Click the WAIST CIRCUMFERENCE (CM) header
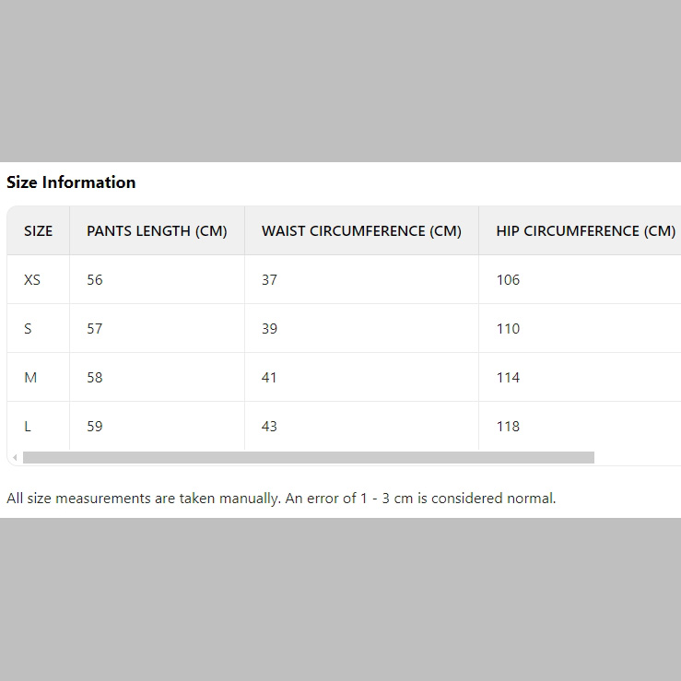 (361, 231)
